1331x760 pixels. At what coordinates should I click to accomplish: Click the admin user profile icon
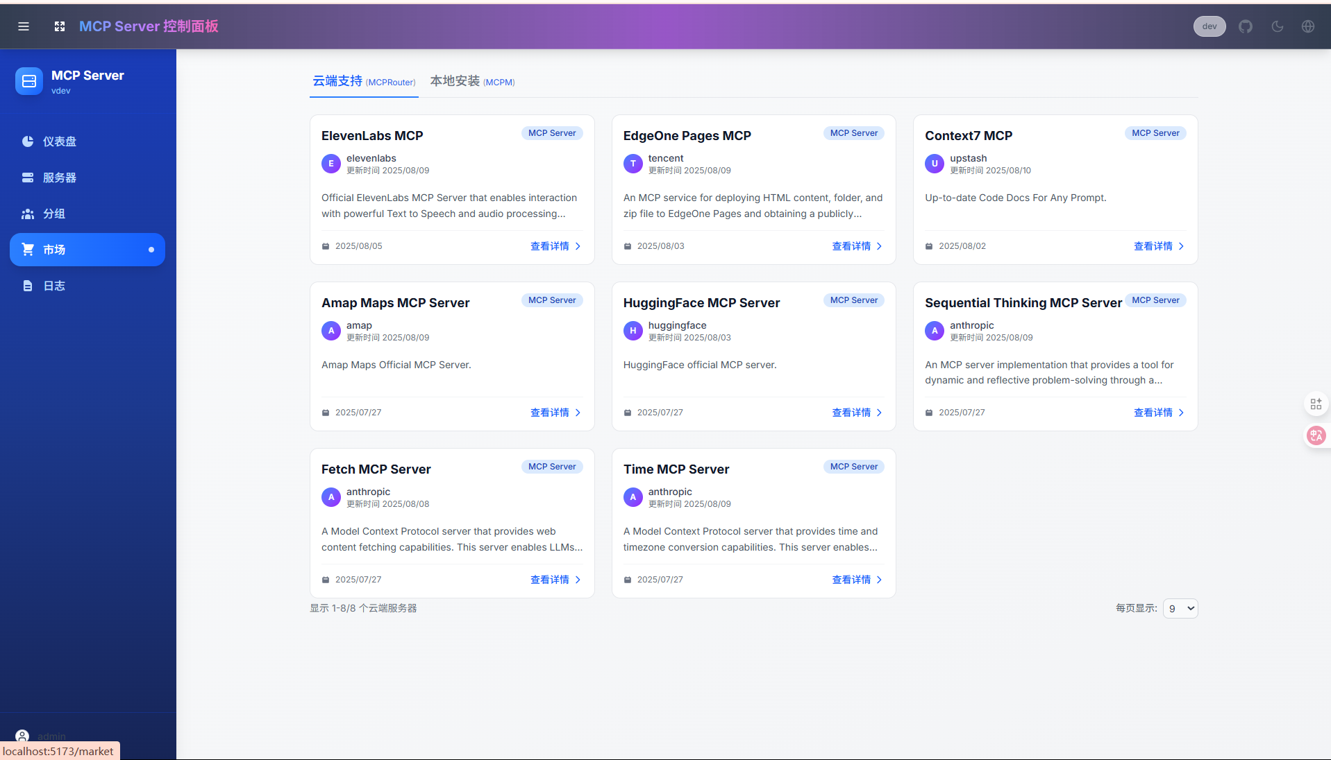[x=22, y=736]
